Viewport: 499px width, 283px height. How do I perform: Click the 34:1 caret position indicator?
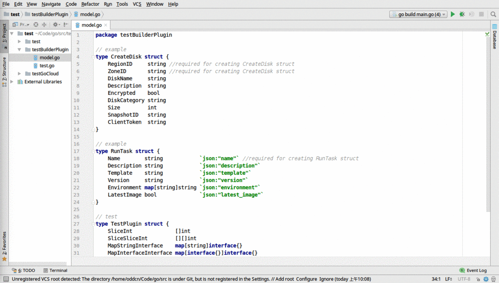pyautogui.click(x=435, y=279)
